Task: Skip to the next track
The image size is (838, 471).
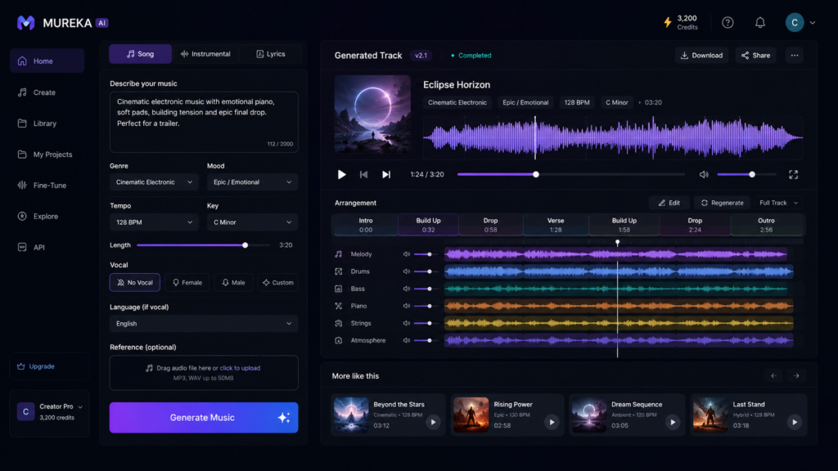Action: (386, 175)
